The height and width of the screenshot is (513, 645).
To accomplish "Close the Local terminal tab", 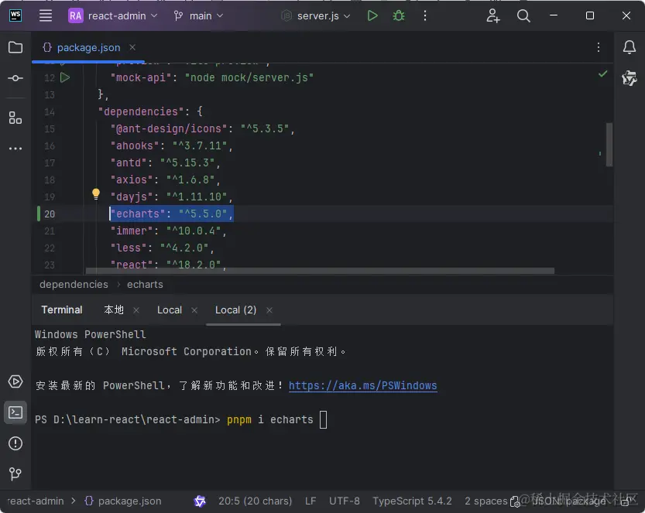I will coord(194,310).
